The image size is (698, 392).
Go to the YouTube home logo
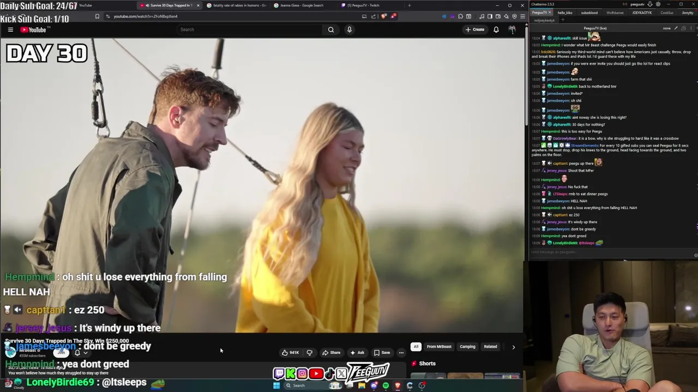tap(34, 30)
